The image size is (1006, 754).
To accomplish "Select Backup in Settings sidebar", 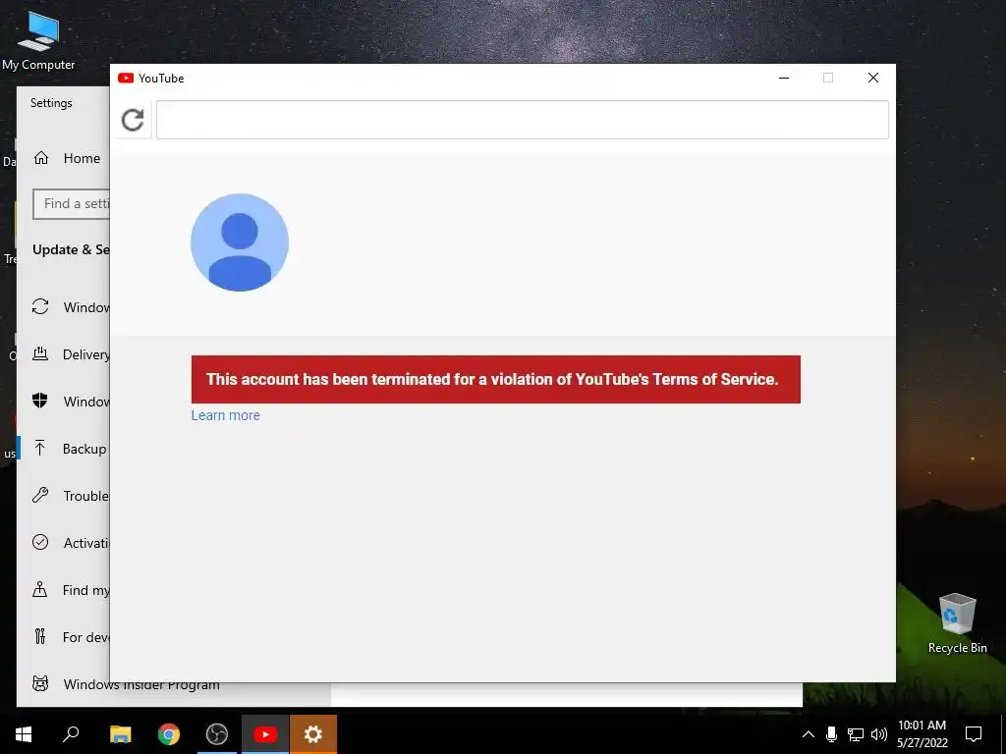I will click(84, 449).
